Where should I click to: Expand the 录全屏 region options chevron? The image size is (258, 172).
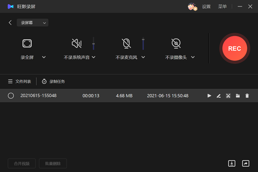(x=44, y=57)
